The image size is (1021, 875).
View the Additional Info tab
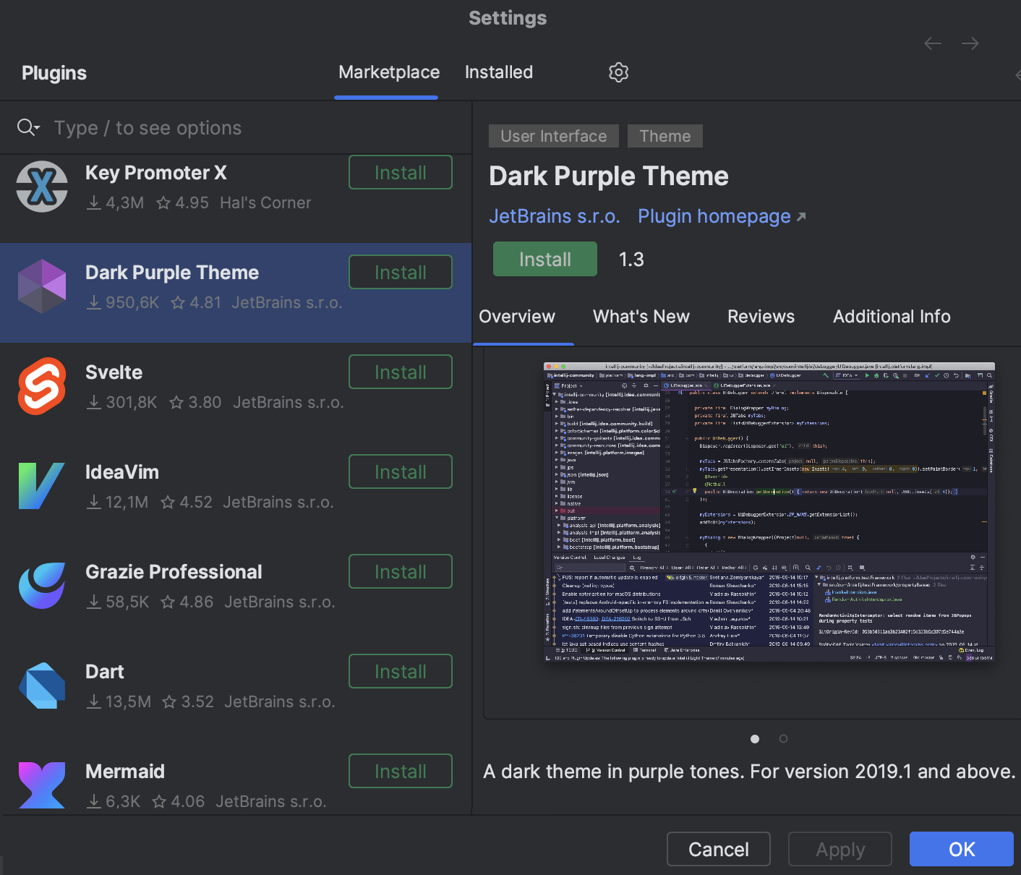tap(891, 316)
